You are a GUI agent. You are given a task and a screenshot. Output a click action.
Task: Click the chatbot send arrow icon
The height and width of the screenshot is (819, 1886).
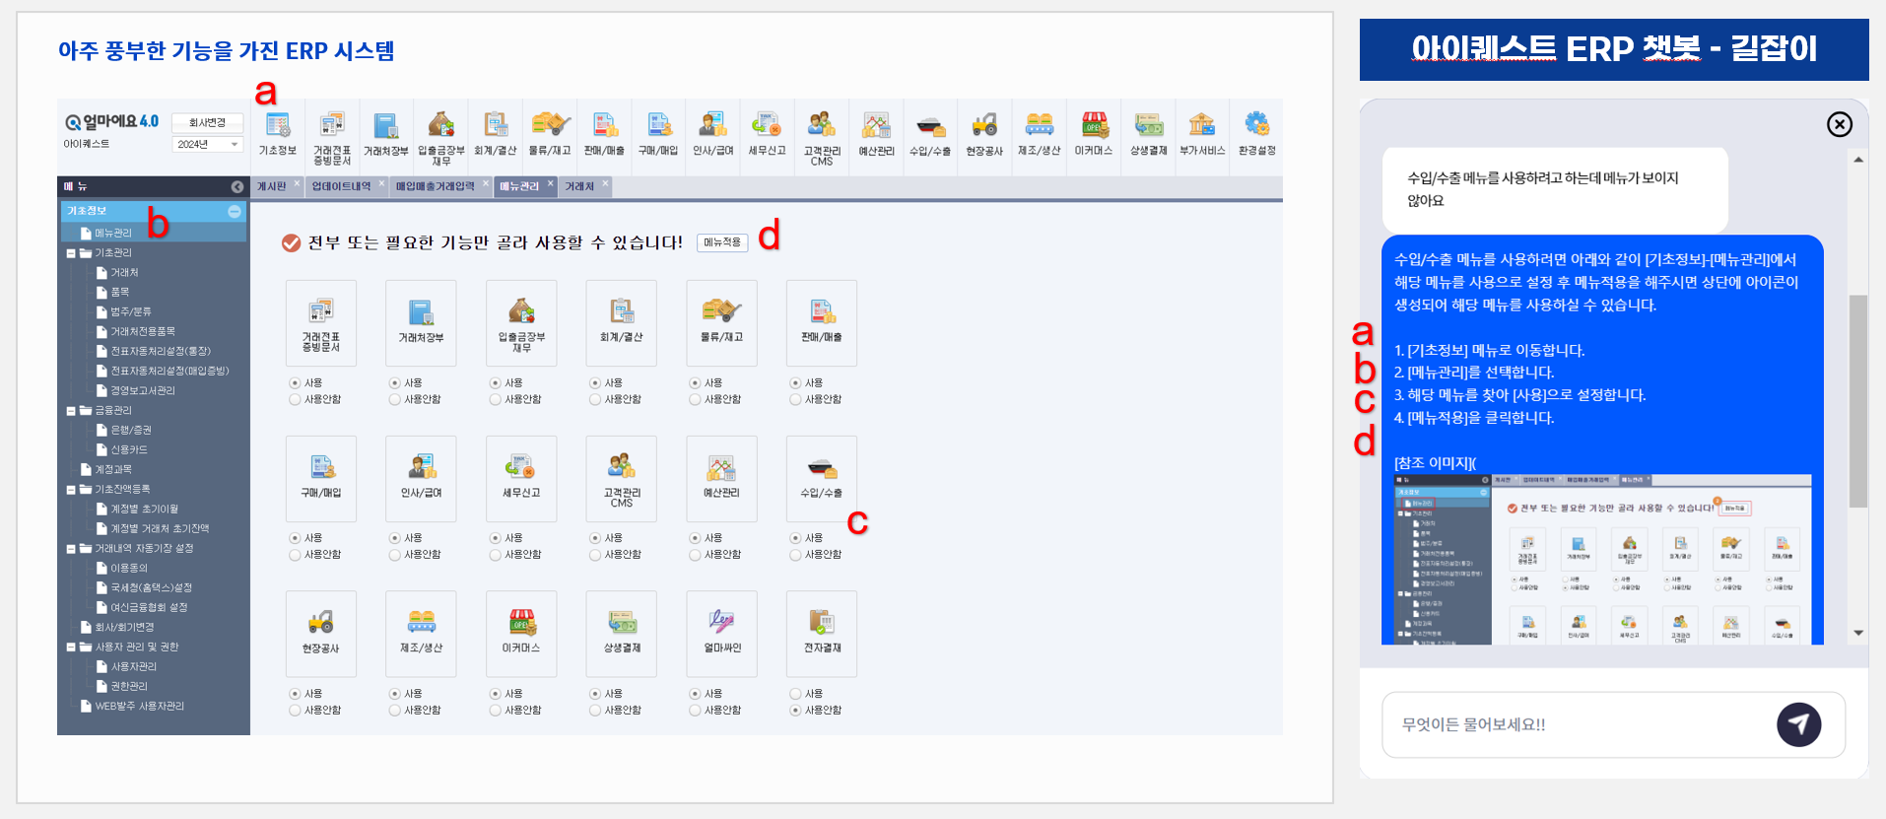[x=1798, y=724]
